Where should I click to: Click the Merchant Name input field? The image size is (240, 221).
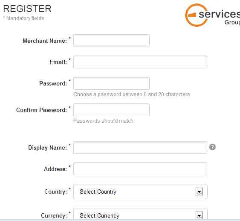click(111, 41)
